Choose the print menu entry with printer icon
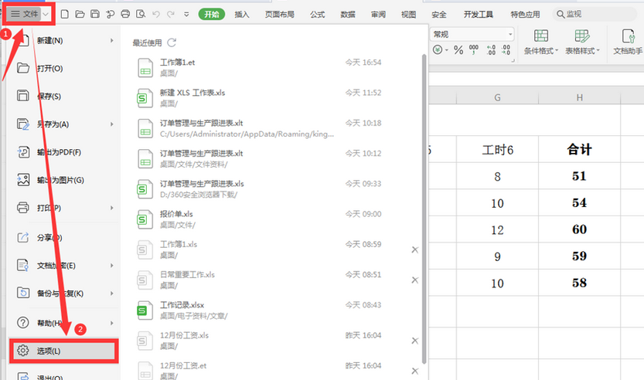 point(63,208)
